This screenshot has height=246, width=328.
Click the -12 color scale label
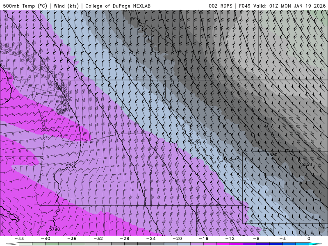230,239
